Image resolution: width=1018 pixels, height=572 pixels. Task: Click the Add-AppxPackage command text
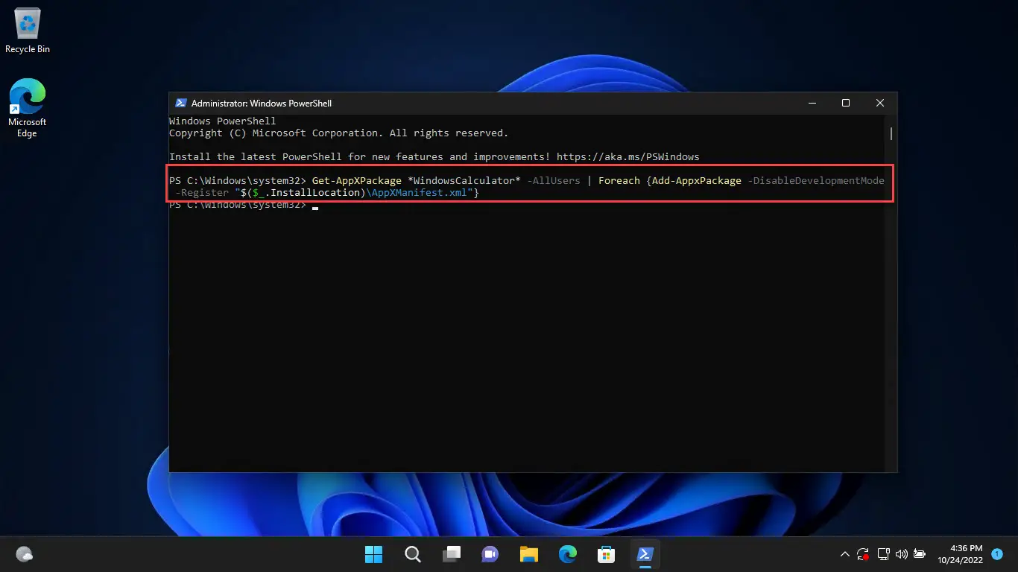697,180
